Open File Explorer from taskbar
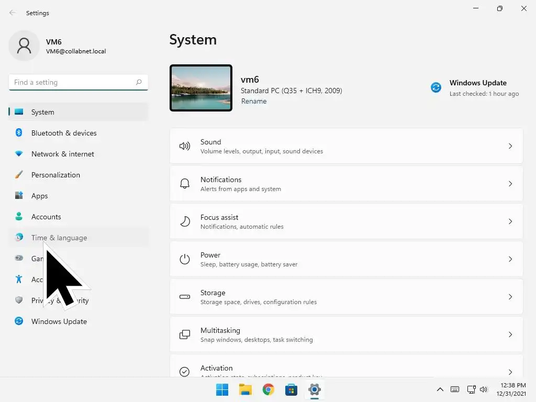536x402 pixels. coord(245,389)
